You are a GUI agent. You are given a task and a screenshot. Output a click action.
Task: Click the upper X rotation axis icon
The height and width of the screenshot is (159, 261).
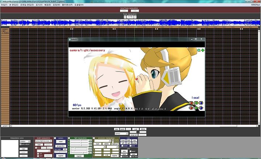[x=191, y=103]
